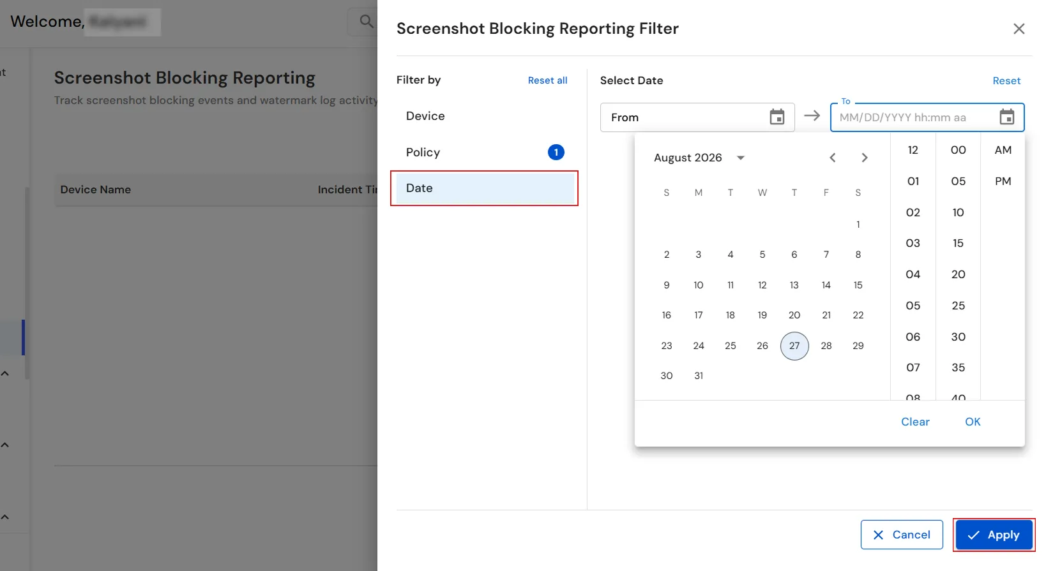Select hour 04 in time picker
Screen dimensions: 1046x571
point(913,274)
